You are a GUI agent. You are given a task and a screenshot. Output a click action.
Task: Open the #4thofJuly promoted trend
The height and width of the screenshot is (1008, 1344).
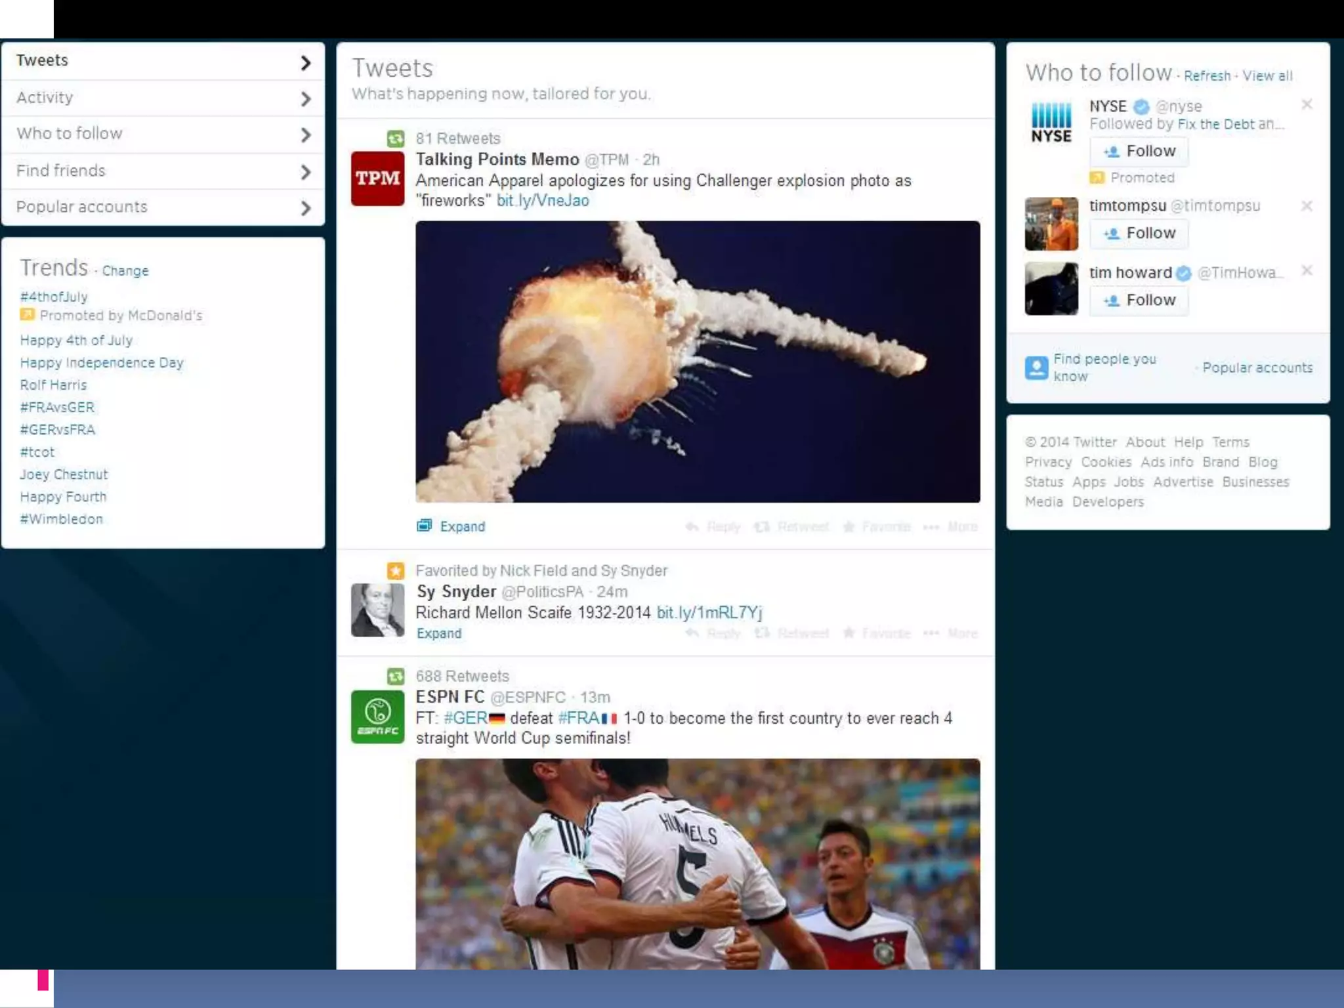point(54,297)
